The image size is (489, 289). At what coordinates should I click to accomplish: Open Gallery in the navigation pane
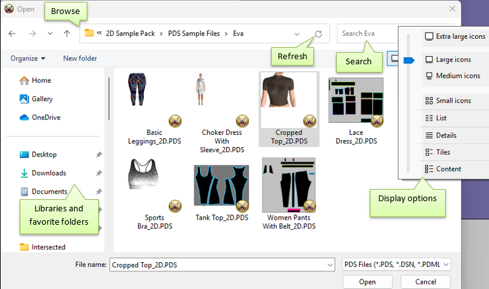click(42, 99)
